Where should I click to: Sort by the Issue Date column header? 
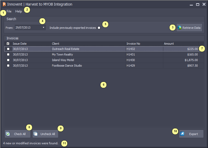(x=31, y=44)
